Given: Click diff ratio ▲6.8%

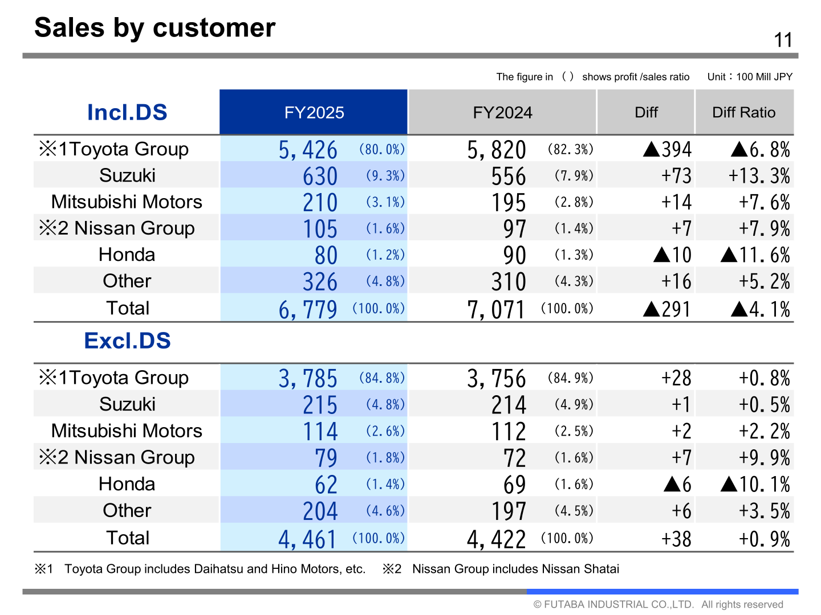Looking at the screenshot, I should (760, 150).
